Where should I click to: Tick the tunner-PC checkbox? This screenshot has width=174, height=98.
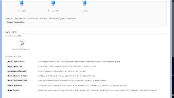[x=49, y=11]
